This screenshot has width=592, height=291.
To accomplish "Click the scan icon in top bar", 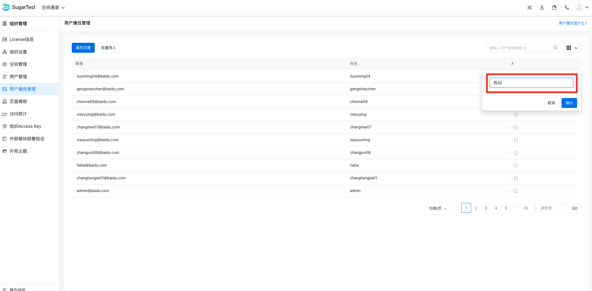I will [530, 7].
